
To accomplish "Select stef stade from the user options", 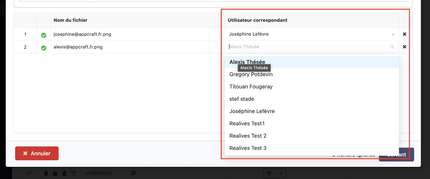I will pyautogui.click(x=242, y=99).
